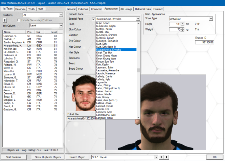Screen dimensions: 225x161
Task: Click the Search Player button
Action: pos(77,157)
